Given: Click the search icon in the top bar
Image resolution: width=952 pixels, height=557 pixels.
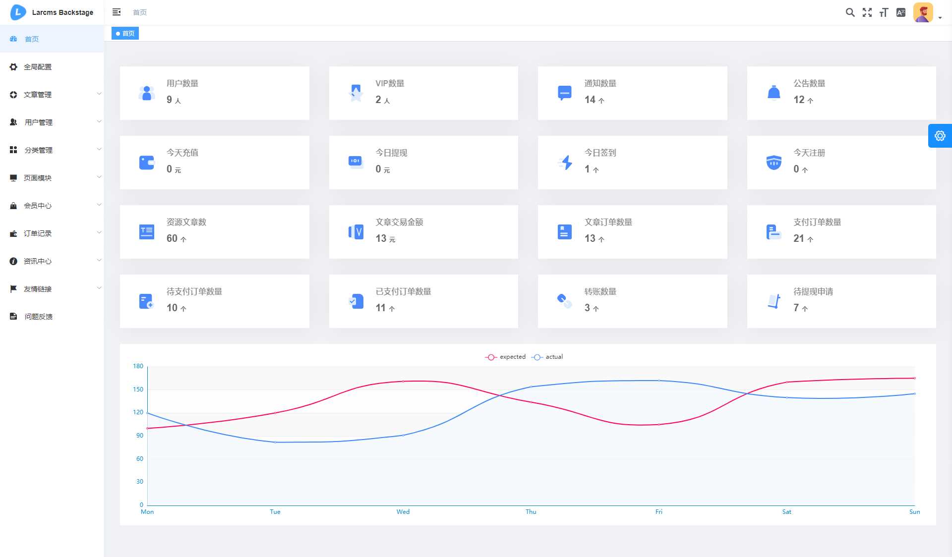Looking at the screenshot, I should pos(850,12).
